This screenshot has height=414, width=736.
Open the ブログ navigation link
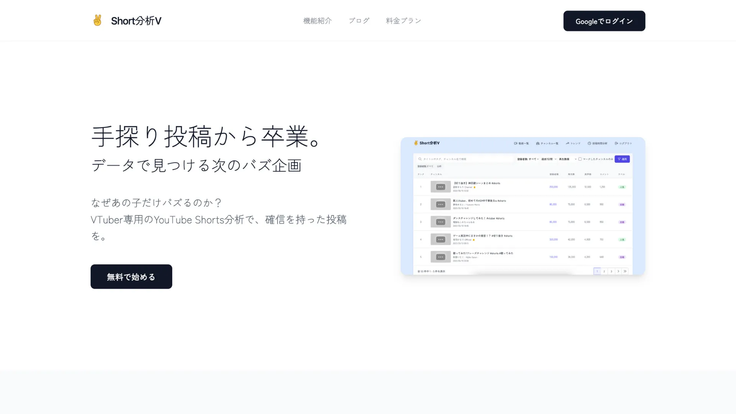point(359,21)
